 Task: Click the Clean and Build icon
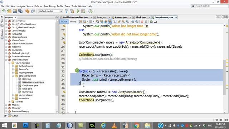click(x=72, y=11)
